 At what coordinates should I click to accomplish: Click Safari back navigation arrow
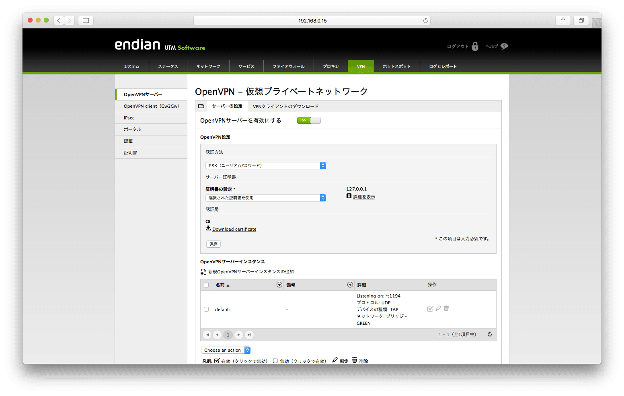coord(59,21)
